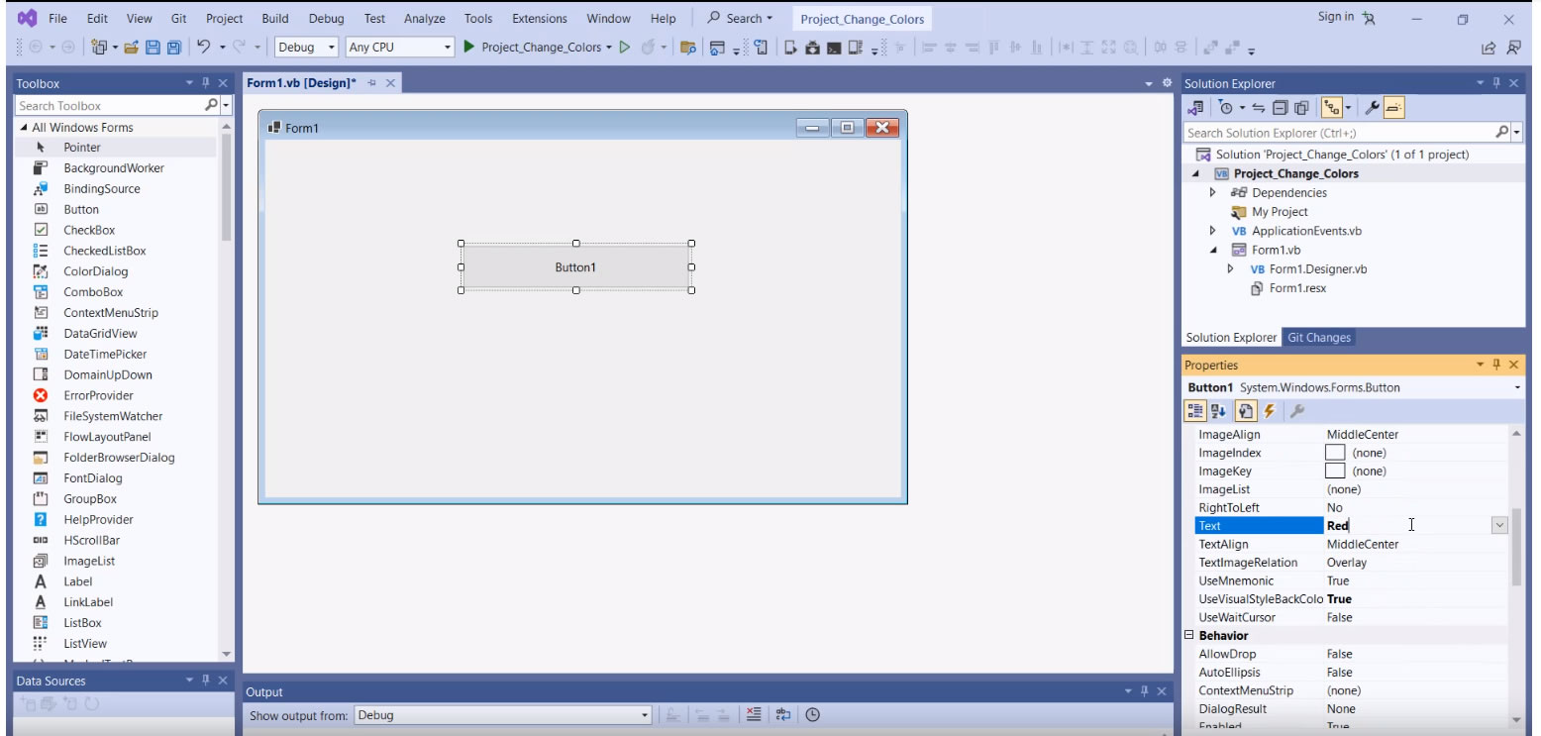
Task: Select the CheckBox control in Toolbox
Action: click(89, 230)
